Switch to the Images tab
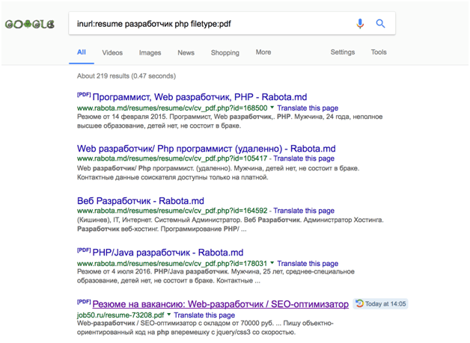This screenshot has height=343, width=470. coord(150,53)
